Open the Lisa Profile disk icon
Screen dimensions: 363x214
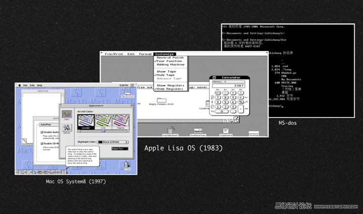254,134
